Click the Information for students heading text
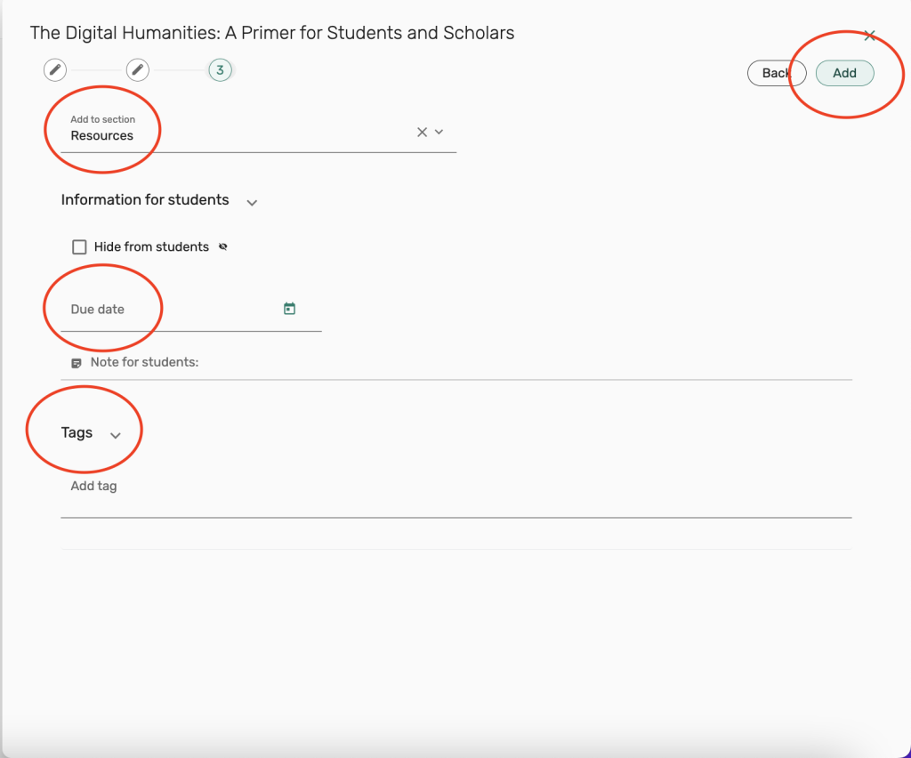This screenshot has width=911, height=758. coord(145,200)
